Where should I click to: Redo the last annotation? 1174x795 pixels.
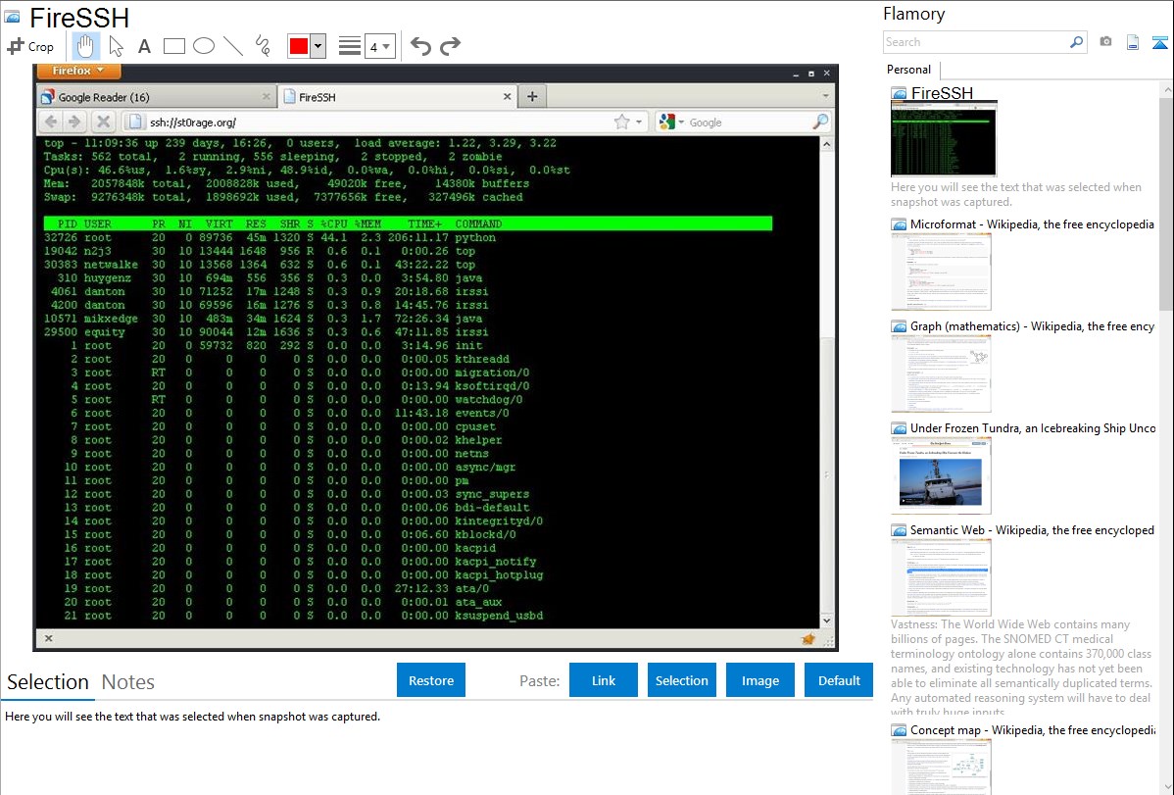pos(450,46)
